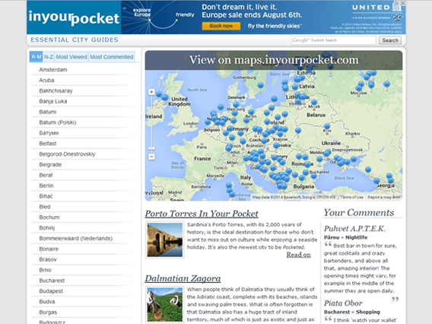Close the United ad with X icon
The width and height of the screenshot is (432, 324).
coord(402,3)
